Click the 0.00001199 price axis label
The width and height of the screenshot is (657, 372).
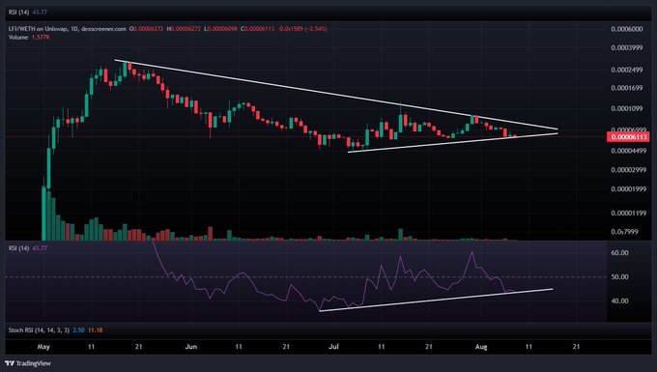point(628,214)
